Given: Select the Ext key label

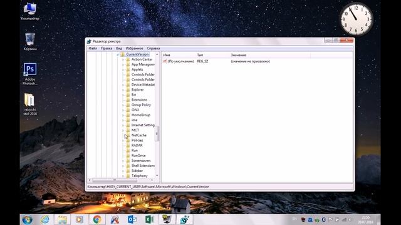Looking at the screenshot, I should [133, 94].
